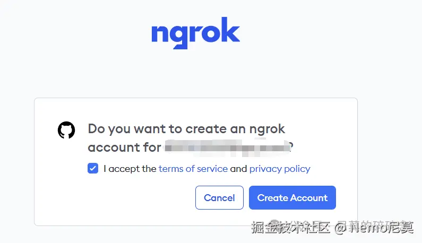Click the blue ngrok logo
Screen dimensions: 422x243
196,33
